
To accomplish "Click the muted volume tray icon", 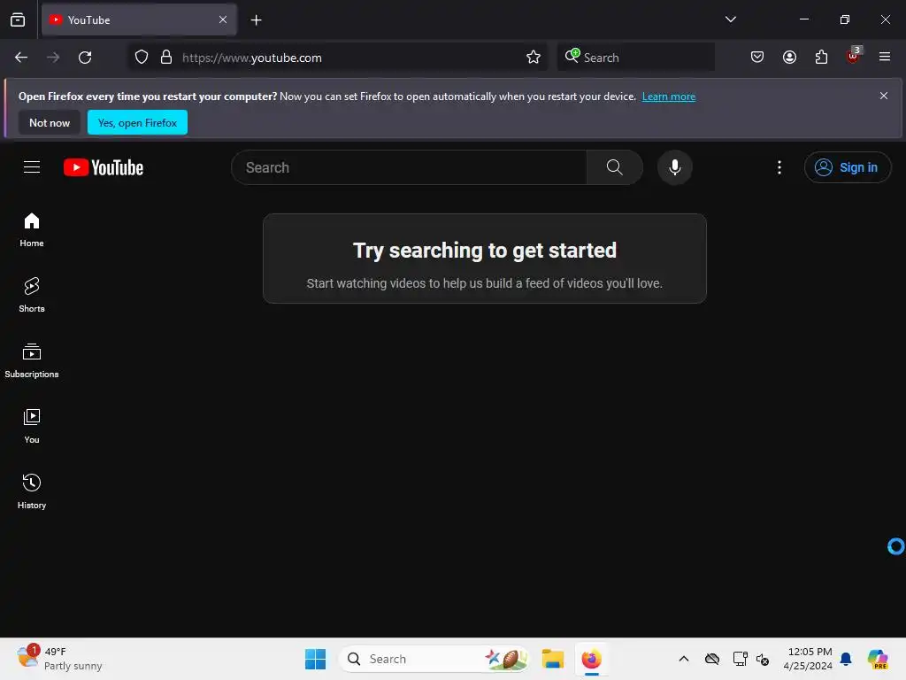I will [x=763, y=659].
